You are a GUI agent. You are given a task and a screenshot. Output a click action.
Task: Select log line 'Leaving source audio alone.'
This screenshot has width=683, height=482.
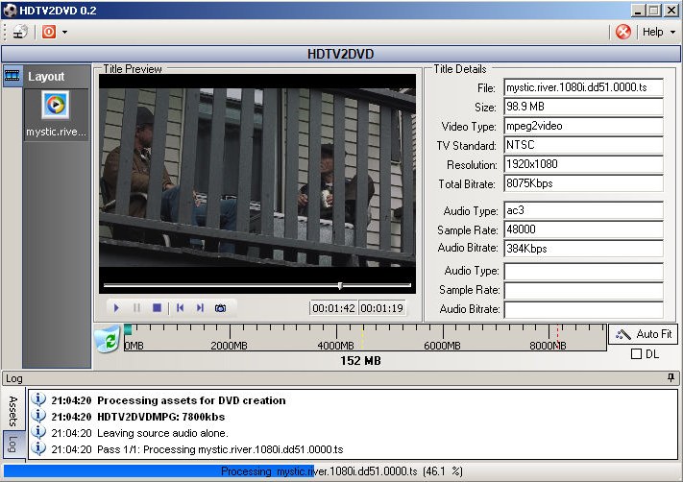[x=162, y=433]
